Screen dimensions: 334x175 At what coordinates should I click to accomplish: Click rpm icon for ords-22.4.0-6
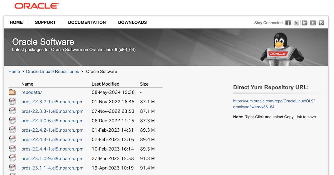pyautogui.click(x=12, y=120)
